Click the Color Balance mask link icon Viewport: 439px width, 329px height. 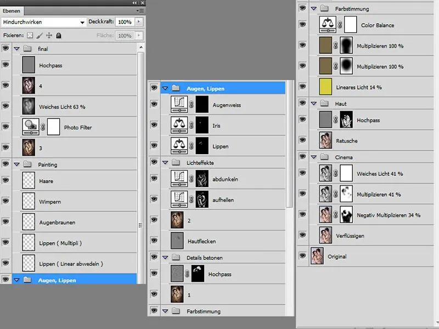pyautogui.click(x=340, y=25)
